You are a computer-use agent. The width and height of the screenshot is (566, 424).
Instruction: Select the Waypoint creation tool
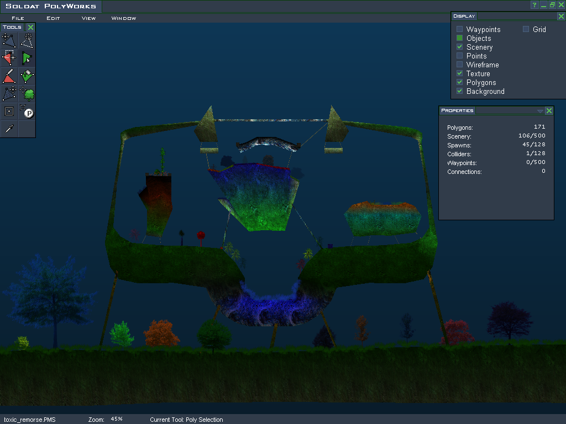click(x=9, y=111)
